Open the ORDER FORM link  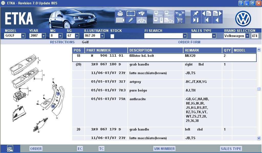[x=189, y=42]
